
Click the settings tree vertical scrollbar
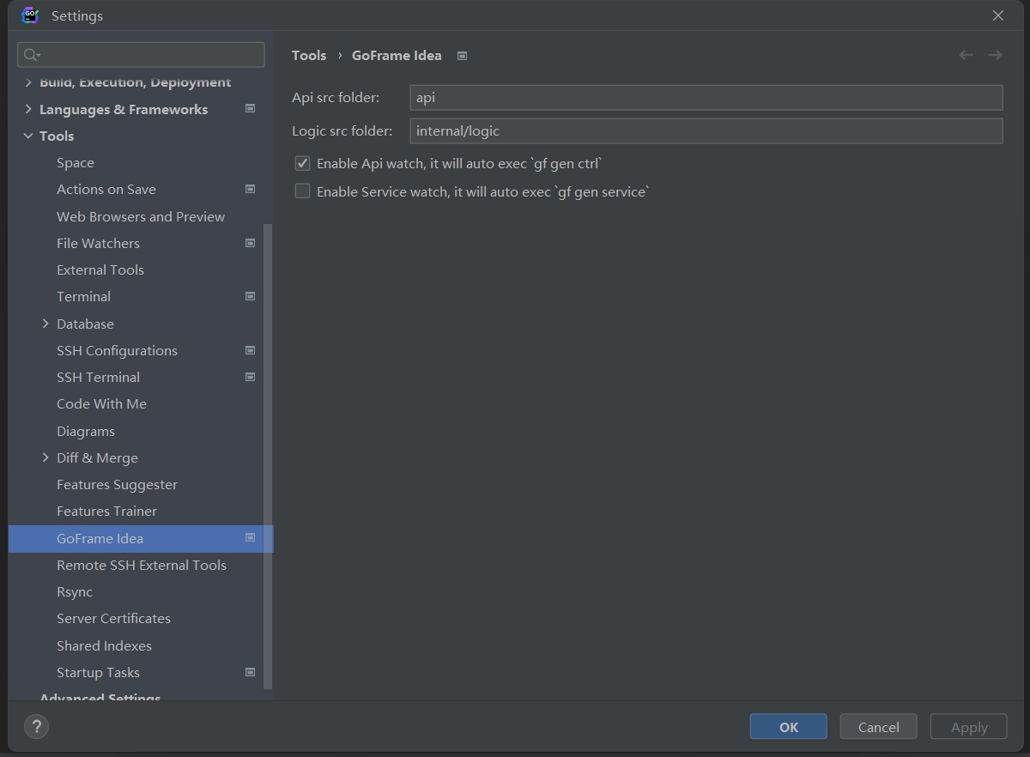pyautogui.click(x=268, y=455)
